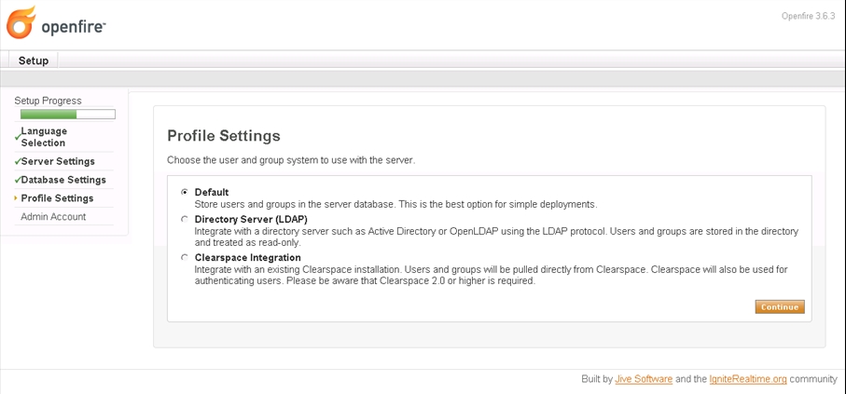
Task: Click the Directory Server (LDAP) label
Action: [251, 220]
